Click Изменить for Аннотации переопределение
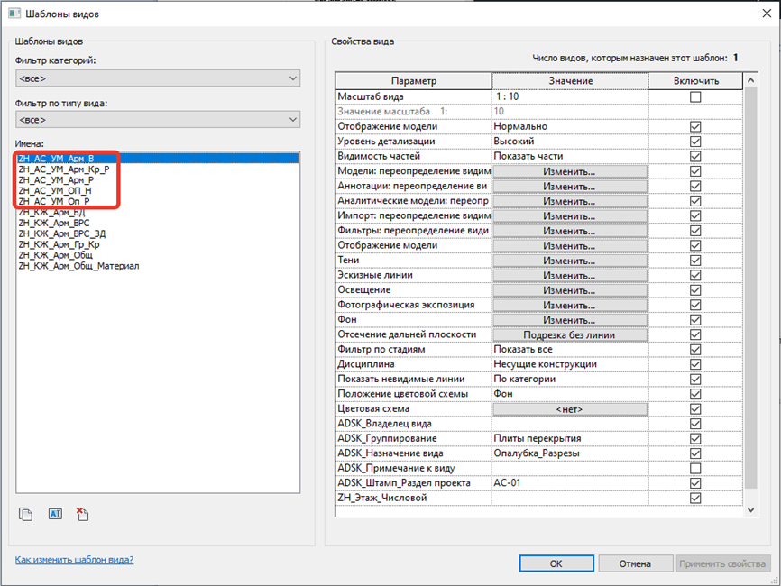The height and width of the screenshot is (586, 781). (x=570, y=187)
